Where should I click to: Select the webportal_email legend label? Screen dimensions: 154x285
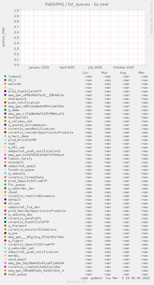(x=22, y=166)
